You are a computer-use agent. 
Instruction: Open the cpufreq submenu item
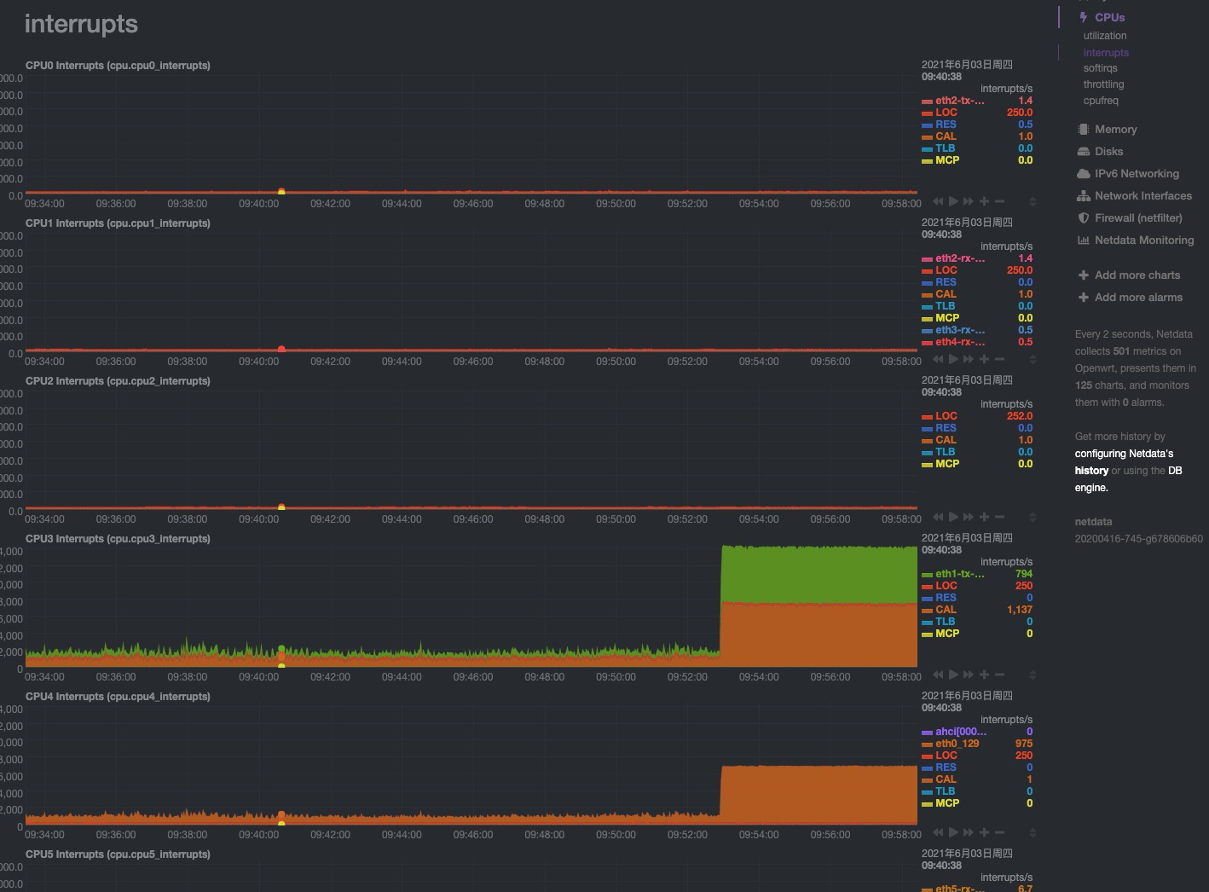point(1101,101)
